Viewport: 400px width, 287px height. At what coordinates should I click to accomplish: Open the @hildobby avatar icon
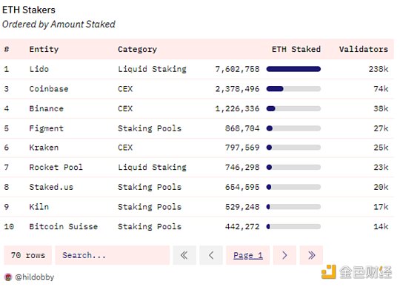8,277
